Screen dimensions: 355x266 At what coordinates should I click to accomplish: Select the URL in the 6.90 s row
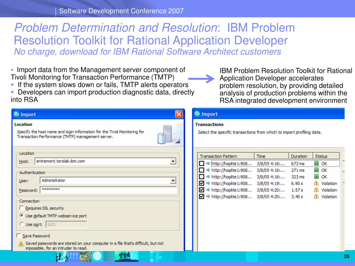[x=231, y=184]
